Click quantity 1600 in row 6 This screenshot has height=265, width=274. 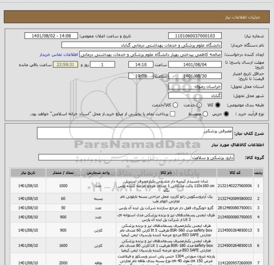[63, 245]
